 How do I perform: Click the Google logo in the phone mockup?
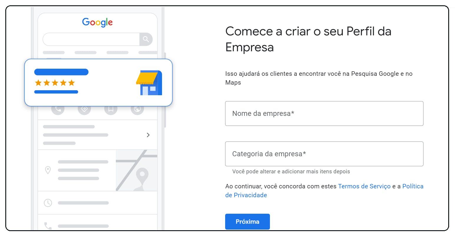pyautogui.click(x=97, y=22)
